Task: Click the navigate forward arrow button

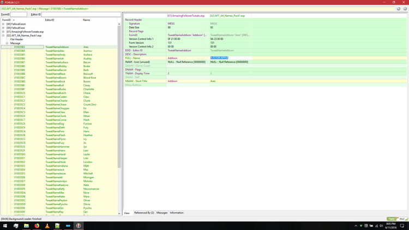Action: (405, 9)
